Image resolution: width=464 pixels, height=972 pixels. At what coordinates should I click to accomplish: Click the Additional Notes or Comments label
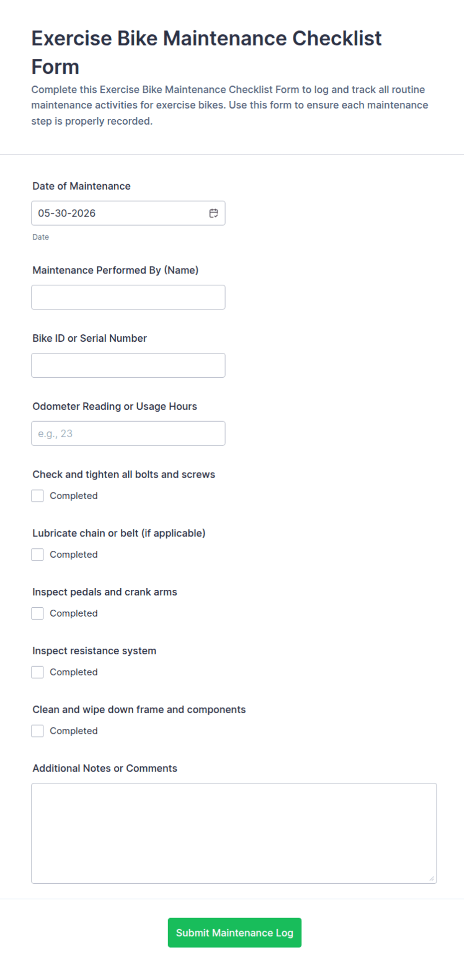[105, 768]
